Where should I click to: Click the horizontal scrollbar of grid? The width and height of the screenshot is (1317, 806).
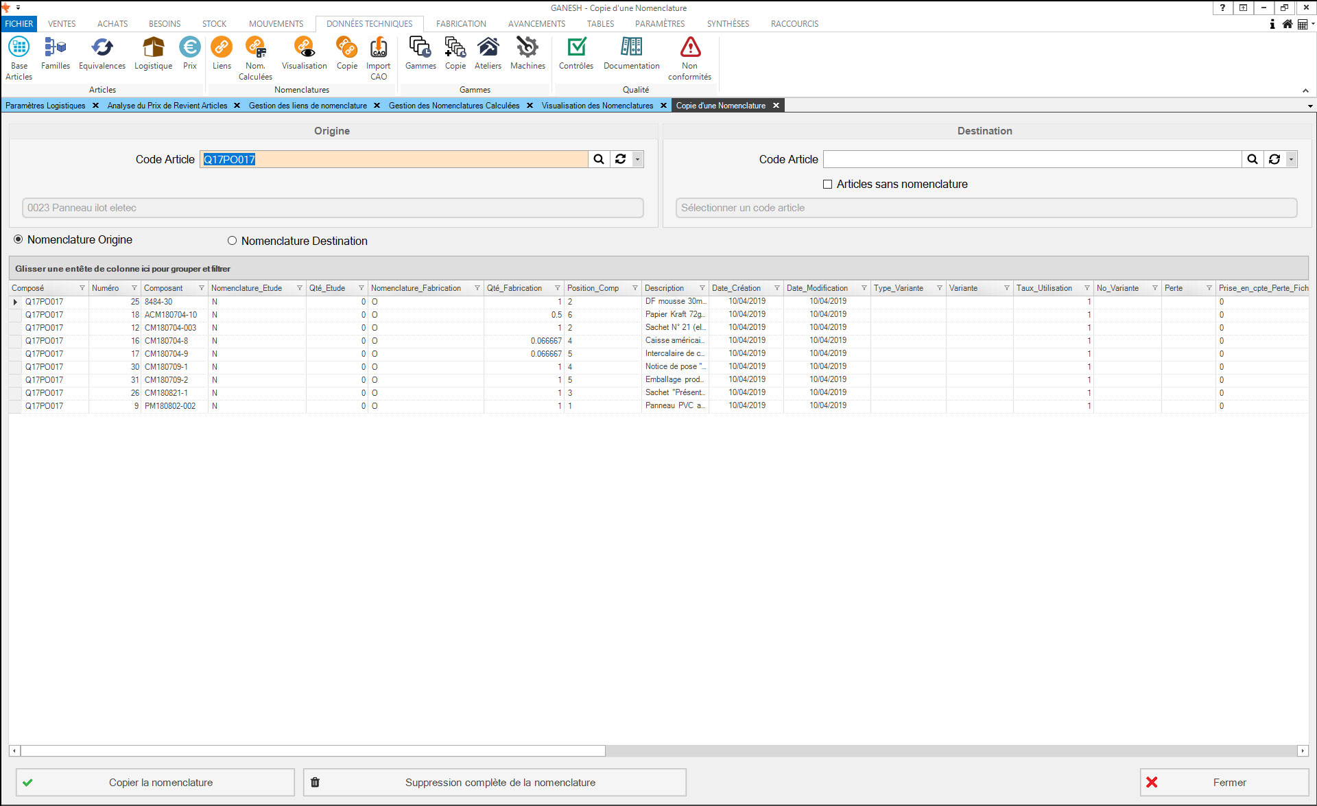tap(313, 750)
